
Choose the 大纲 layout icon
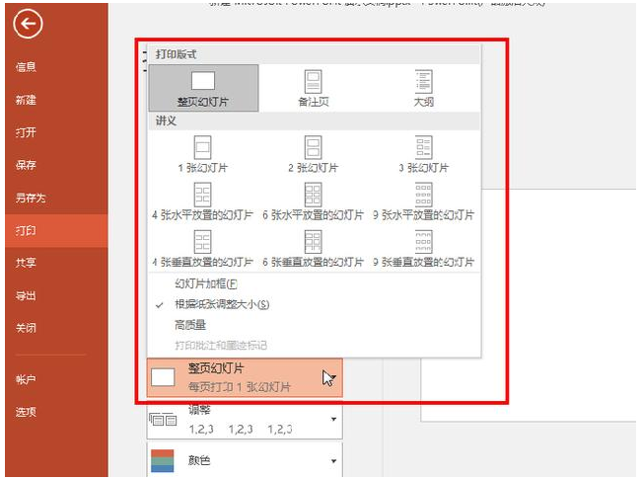[x=424, y=88]
